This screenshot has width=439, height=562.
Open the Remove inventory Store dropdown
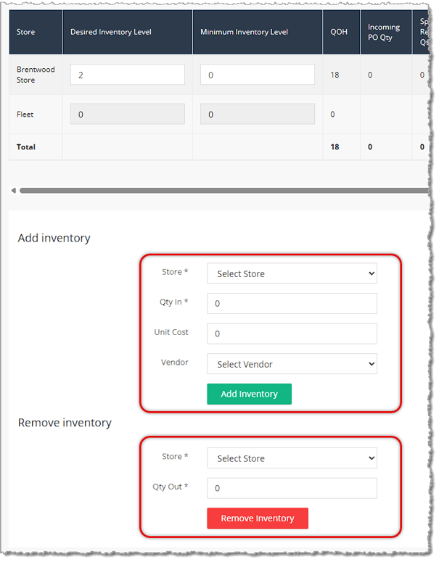pyautogui.click(x=292, y=458)
